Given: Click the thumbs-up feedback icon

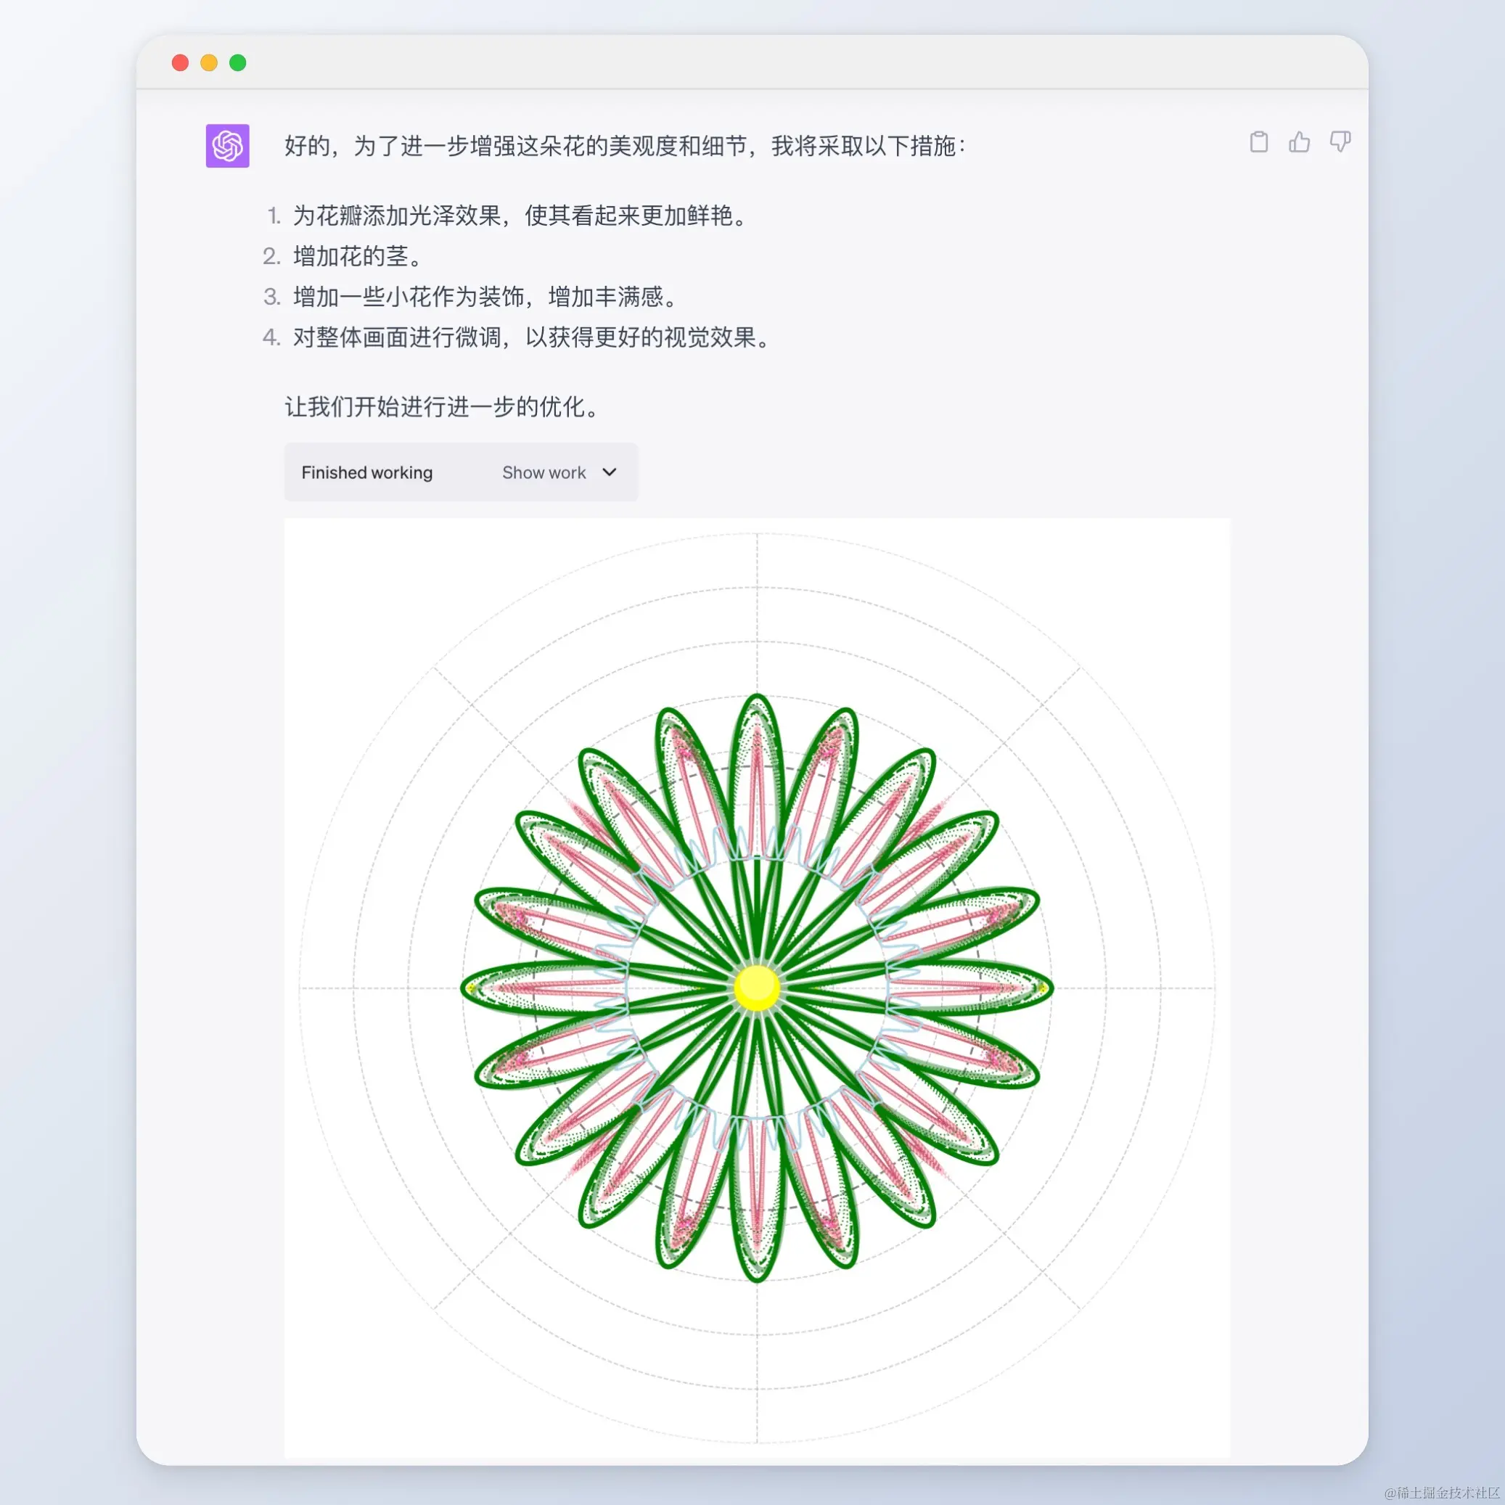Looking at the screenshot, I should coord(1300,142).
